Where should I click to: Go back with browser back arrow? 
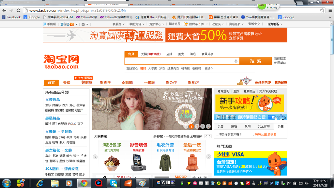click(x=4, y=10)
